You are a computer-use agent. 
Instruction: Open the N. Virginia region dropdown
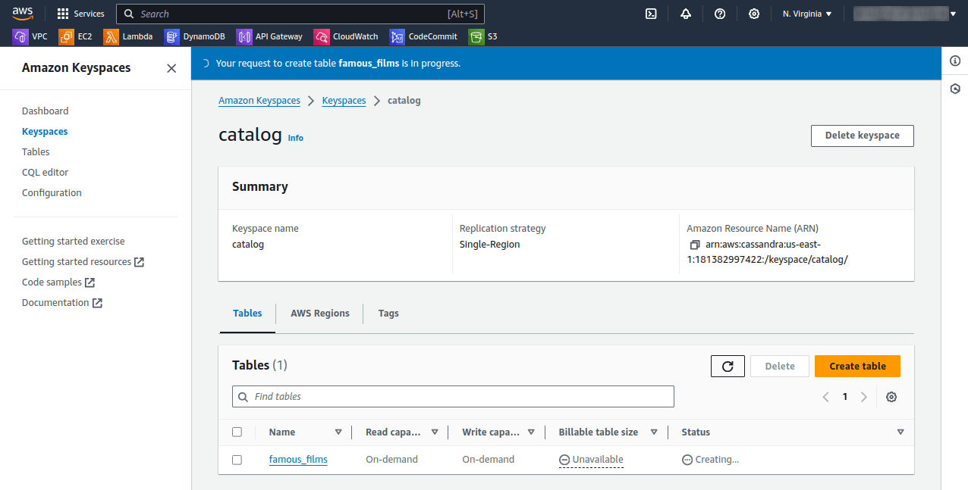[806, 13]
